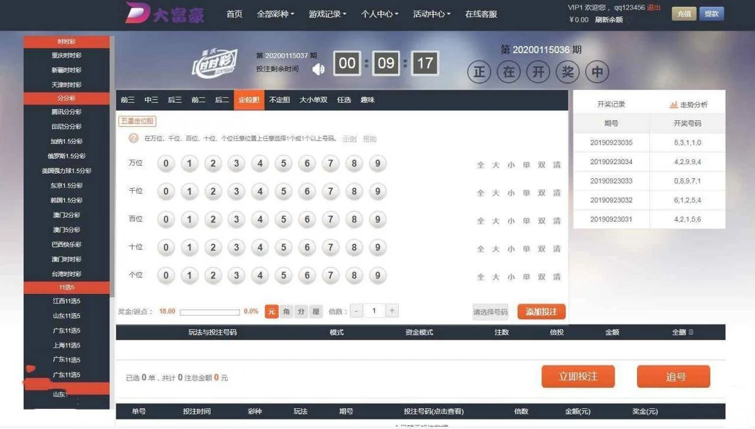
Task: Increase 倍数 with the plus button
Action: (392, 311)
